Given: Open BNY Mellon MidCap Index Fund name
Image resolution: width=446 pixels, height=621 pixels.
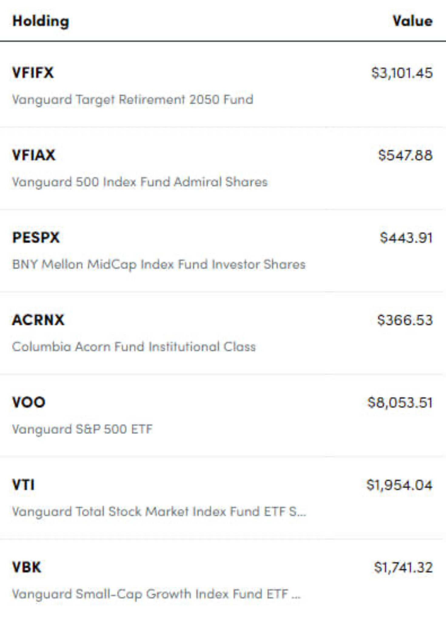Looking at the screenshot, I should (159, 265).
